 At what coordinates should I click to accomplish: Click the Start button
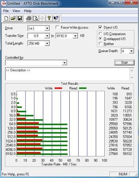(x=124, y=63)
